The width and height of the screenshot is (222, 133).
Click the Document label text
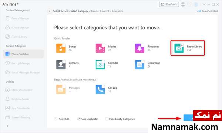click(154, 63)
